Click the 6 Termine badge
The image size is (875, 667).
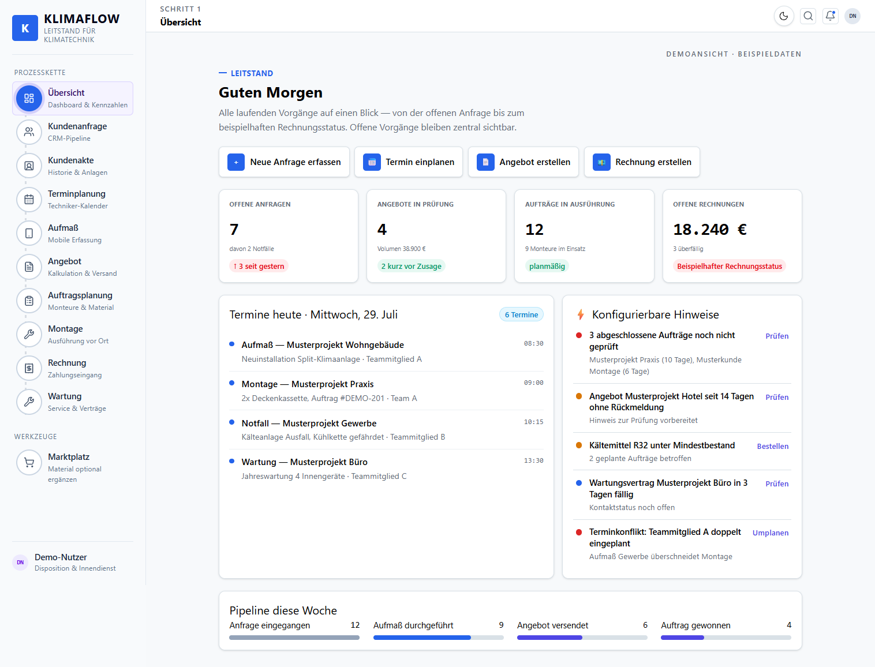click(521, 314)
